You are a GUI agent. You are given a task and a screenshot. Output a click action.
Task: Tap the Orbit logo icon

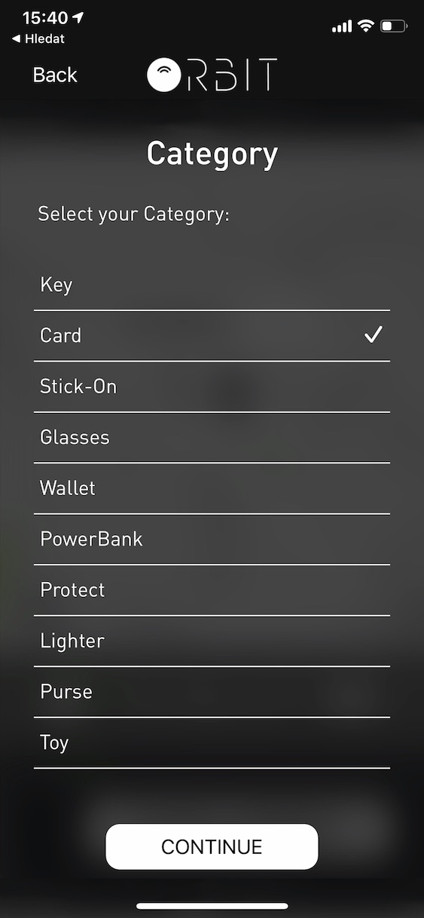pyautogui.click(x=212, y=75)
